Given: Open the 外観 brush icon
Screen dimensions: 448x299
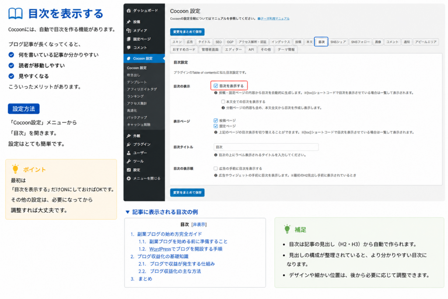Looking at the screenshot, I should (129, 136).
